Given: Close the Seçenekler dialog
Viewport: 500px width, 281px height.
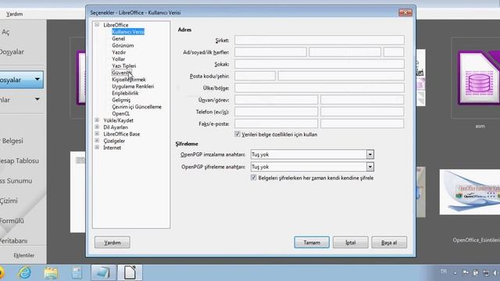Looking at the screenshot, I should [405, 12].
